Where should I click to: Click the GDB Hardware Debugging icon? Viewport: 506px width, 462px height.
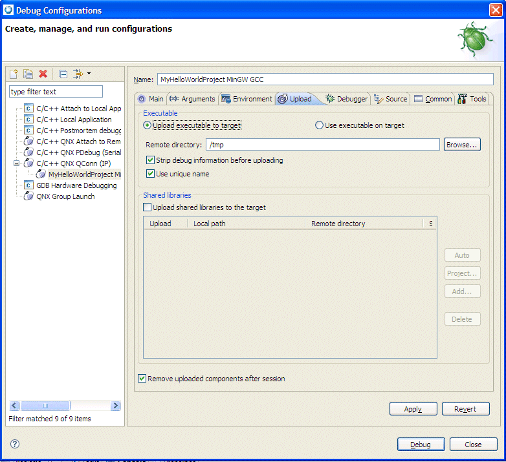[x=29, y=185]
